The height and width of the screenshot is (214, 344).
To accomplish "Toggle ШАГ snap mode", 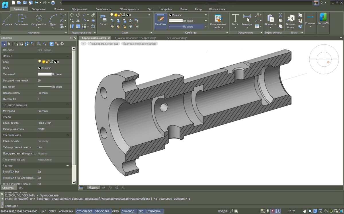I will coord(43,211).
